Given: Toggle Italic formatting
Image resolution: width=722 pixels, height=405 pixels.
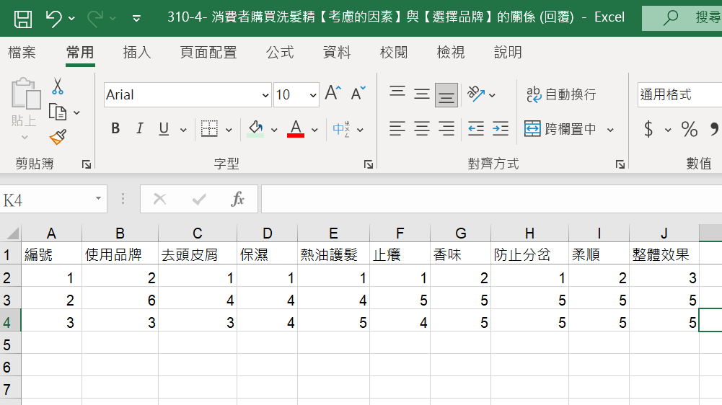Looking at the screenshot, I should [140, 129].
